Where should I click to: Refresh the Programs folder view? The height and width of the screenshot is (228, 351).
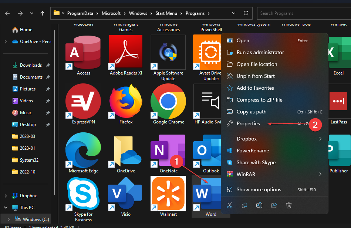246,13
